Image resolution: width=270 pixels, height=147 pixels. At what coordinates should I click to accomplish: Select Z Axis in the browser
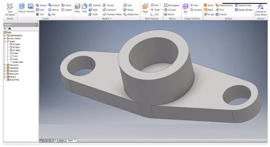pos(14,59)
